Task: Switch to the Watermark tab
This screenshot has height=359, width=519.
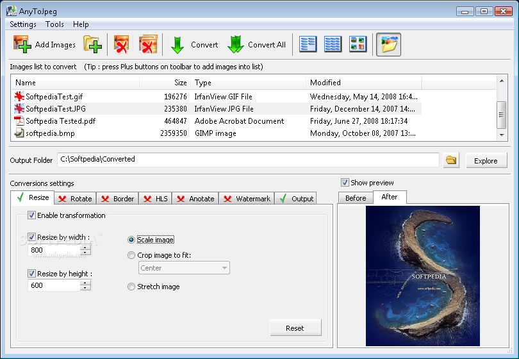Action: (247, 198)
